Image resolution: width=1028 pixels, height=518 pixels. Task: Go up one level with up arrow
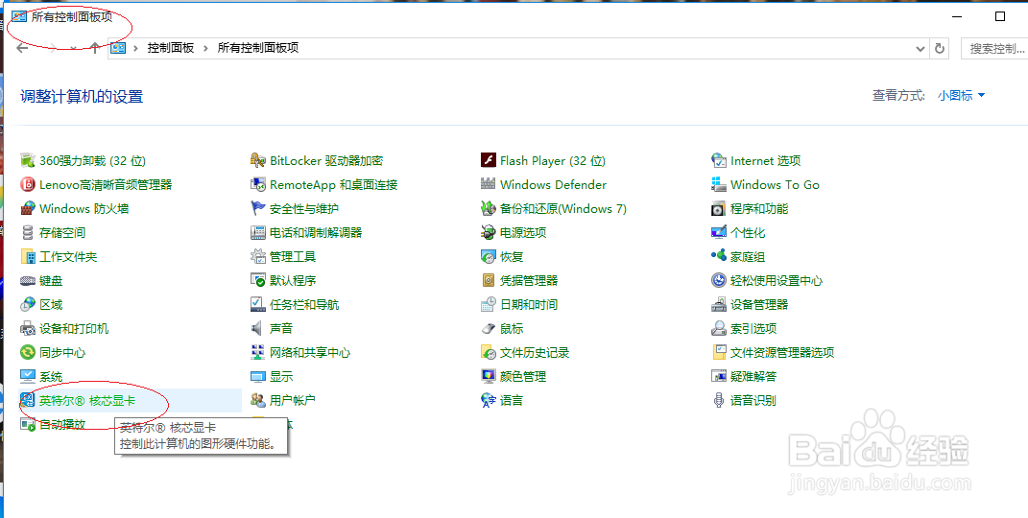click(x=95, y=48)
